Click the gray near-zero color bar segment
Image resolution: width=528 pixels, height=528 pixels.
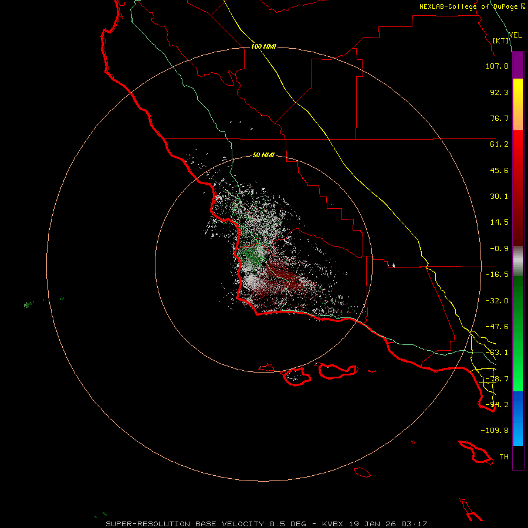[x=518, y=260]
